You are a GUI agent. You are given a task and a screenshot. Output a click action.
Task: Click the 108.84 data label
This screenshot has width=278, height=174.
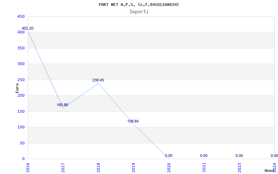click(133, 121)
